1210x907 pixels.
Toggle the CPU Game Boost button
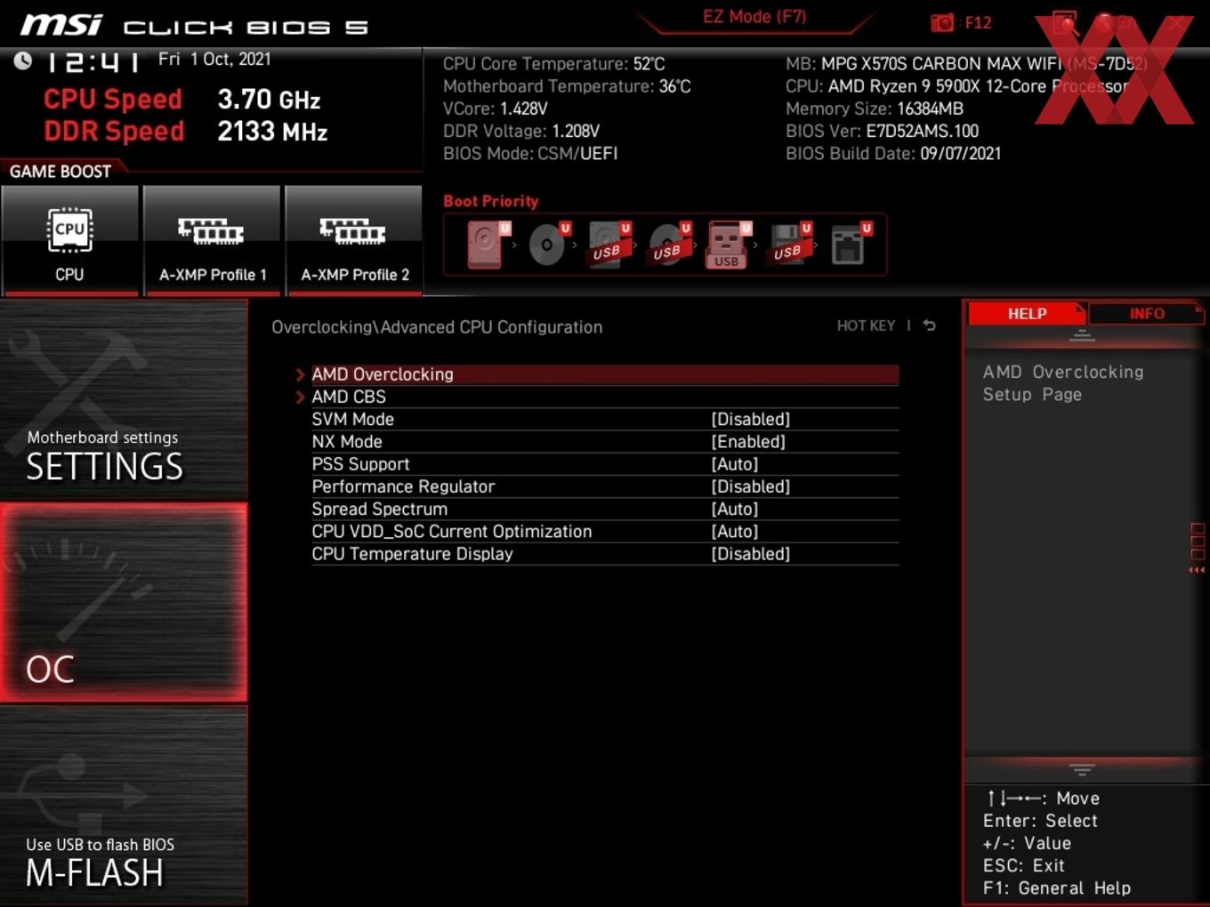69,240
